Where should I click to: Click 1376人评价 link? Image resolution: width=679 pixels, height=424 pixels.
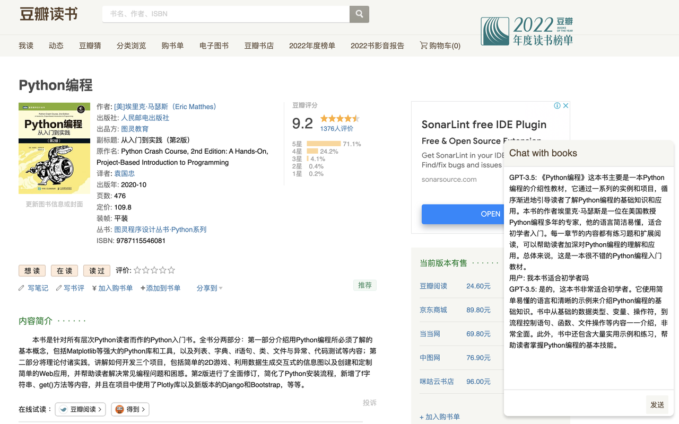coord(337,128)
